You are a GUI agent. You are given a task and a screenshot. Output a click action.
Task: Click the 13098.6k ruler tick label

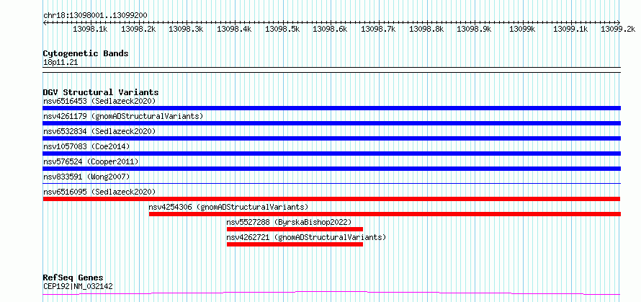[x=331, y=29]
